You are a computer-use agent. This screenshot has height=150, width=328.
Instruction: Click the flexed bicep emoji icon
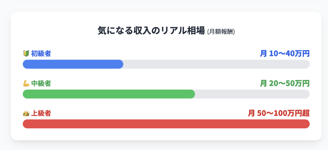tap(26, 84)
